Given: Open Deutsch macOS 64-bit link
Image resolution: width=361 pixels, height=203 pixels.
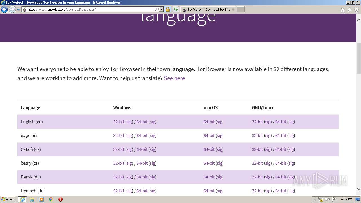Looking at the screenshot, I should pos(209,191).
